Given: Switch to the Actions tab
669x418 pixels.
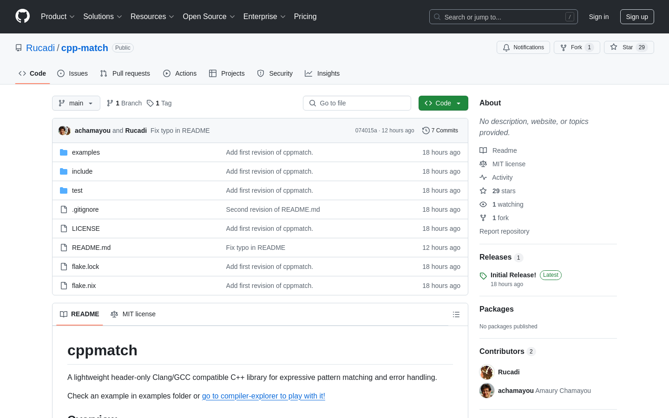Looking at the screenshot, I should coord(180,73).
